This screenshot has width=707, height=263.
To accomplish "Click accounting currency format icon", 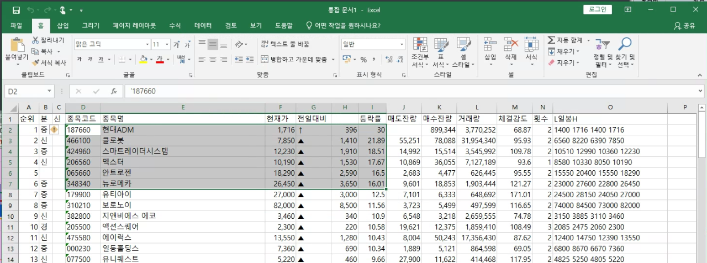I will coord(346,59).
